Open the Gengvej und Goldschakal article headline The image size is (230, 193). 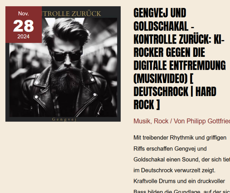[180, 59]
